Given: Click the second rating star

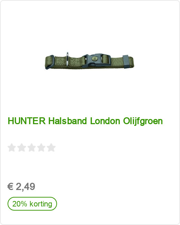Looking at the screenshot, I should coord(22,147).
